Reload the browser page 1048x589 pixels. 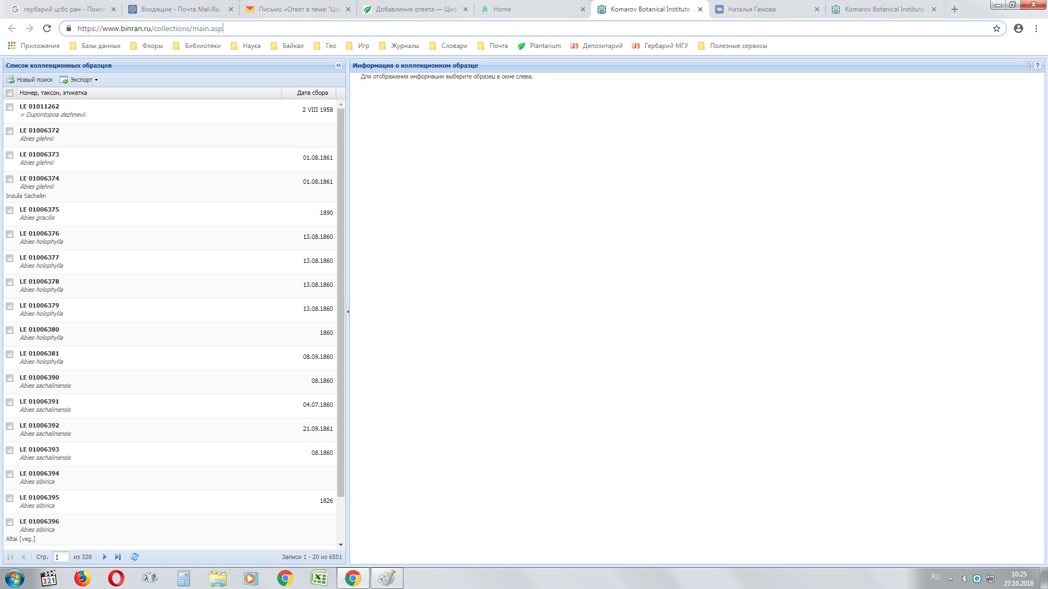[47, 28]
